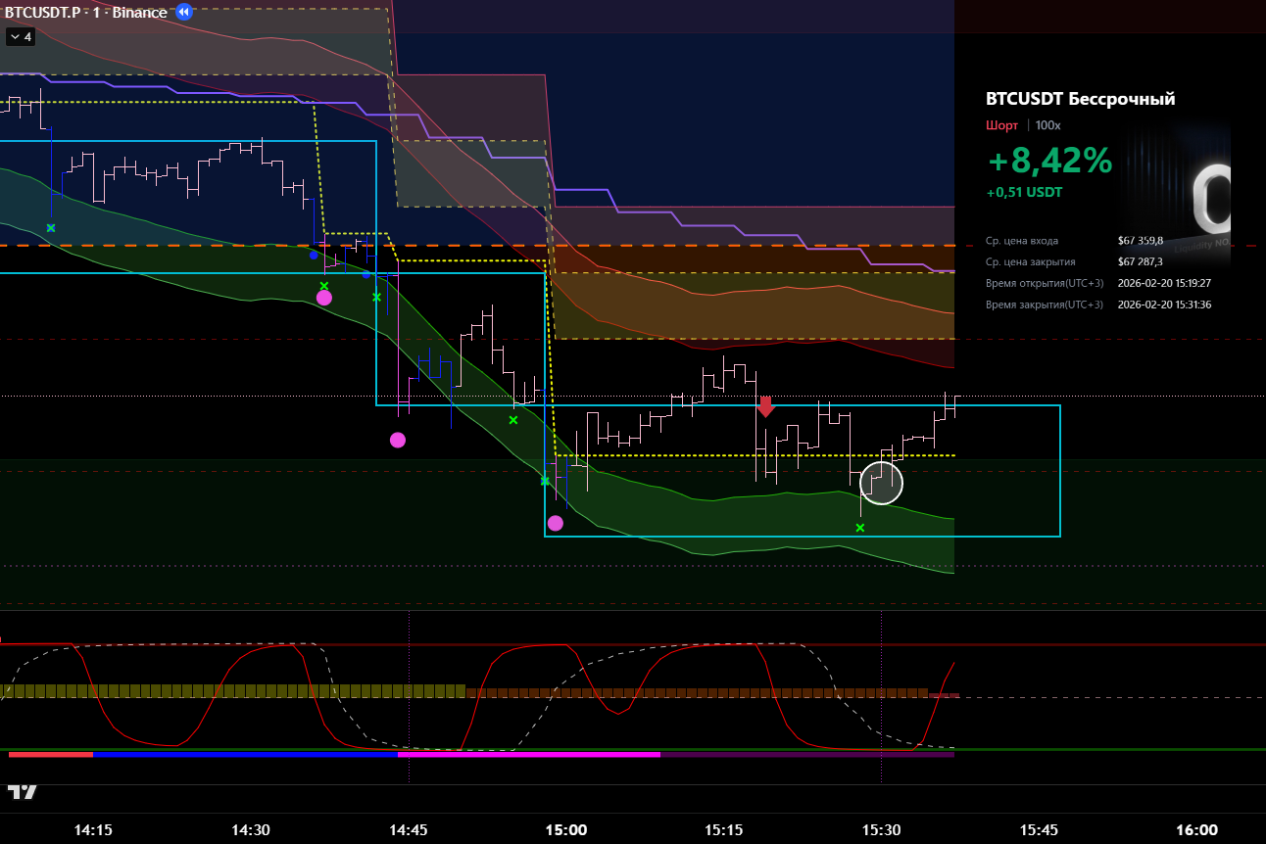Click the +8,42% profit figure

coord(1048,161)
